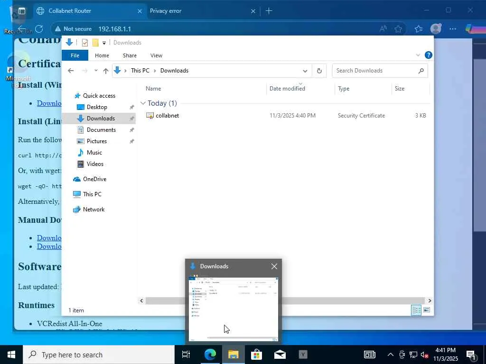Screen dimensions: 486x364
Task: Click the Explorer up one level arrow
Action: coord(106,71)
